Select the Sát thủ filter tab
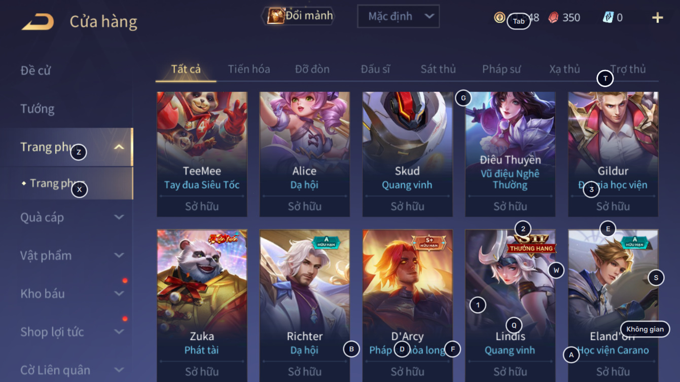Screen dimensions: 680x382 [438, 69]
